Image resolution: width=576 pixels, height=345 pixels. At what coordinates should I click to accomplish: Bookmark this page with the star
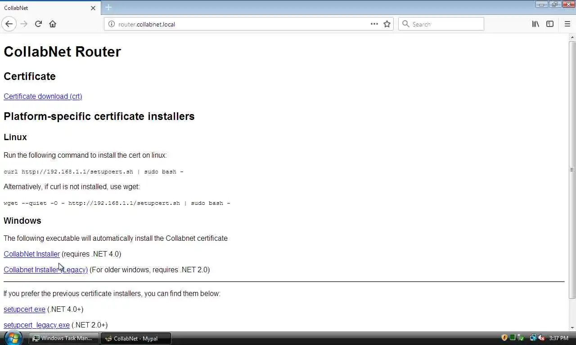pos(387,24)
